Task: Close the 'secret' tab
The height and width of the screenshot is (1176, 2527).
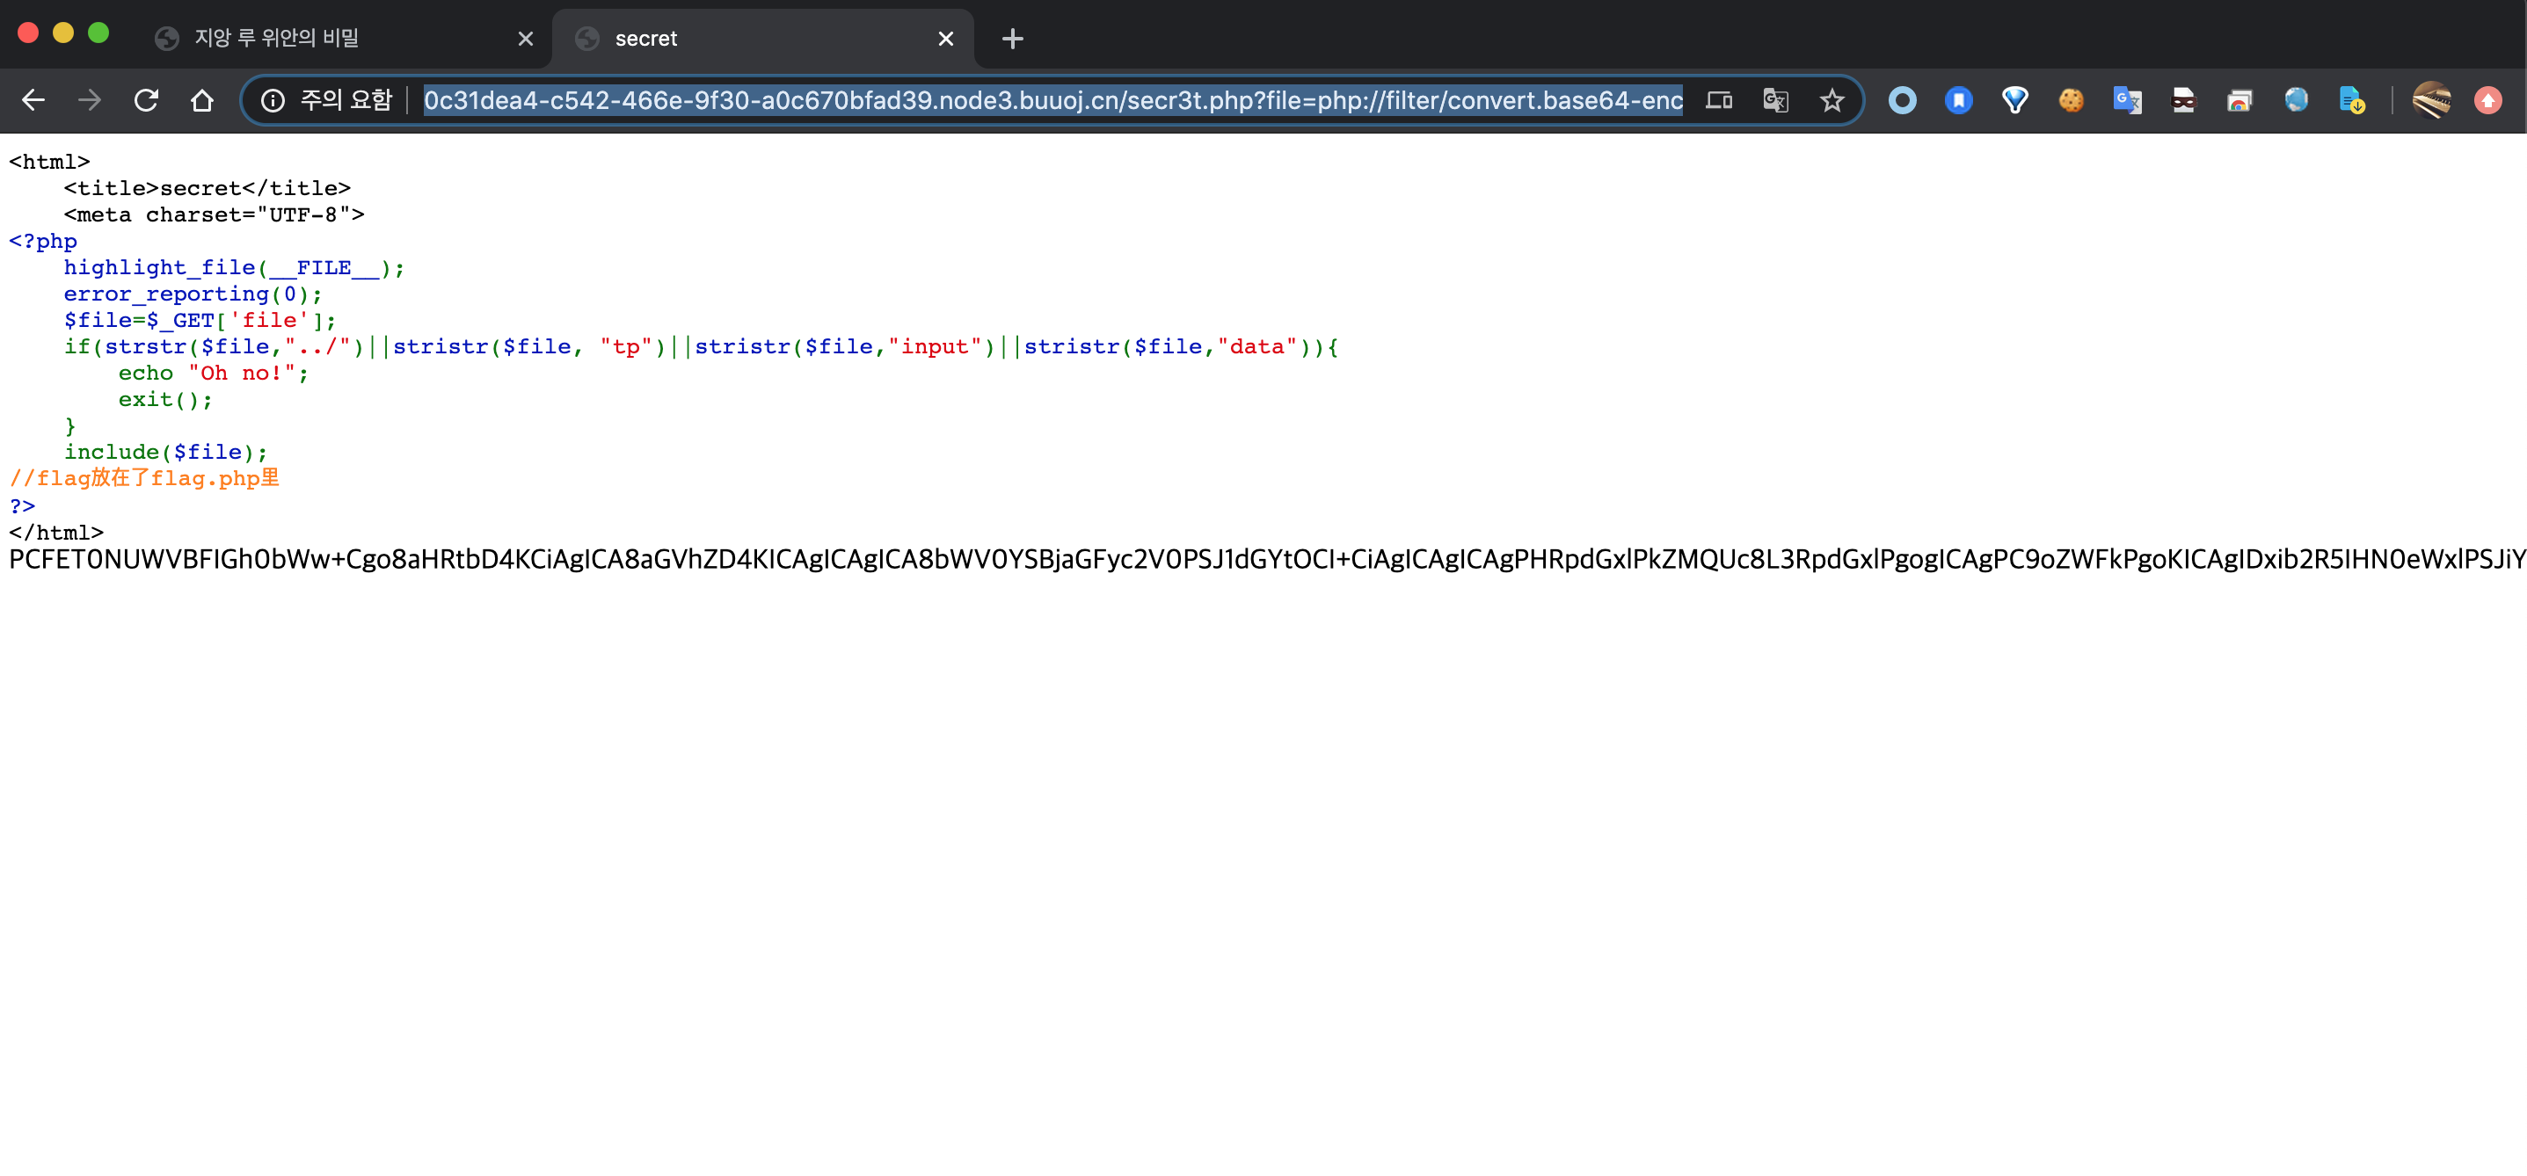Action: 944,39
